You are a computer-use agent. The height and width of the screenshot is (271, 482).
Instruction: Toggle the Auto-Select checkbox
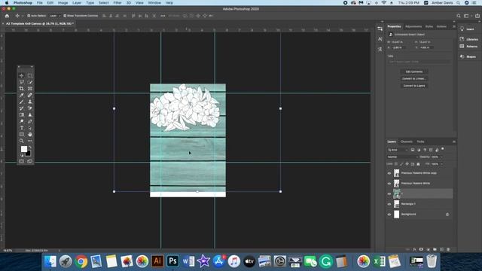coord(29,16)
